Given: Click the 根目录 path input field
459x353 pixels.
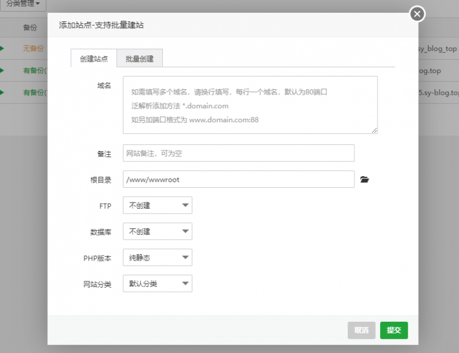Looking at the screenshot, I should pos(238,179).
